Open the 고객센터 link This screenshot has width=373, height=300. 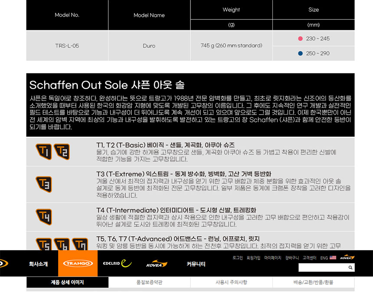(310, 258)
